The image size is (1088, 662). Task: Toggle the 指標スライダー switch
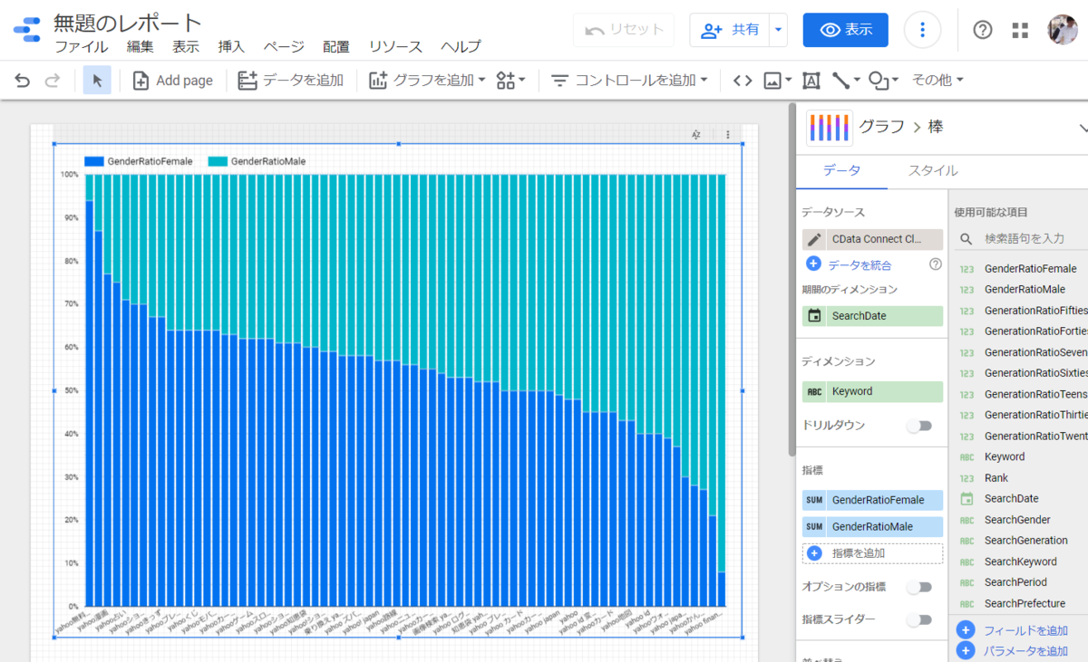tap(919, 619)
